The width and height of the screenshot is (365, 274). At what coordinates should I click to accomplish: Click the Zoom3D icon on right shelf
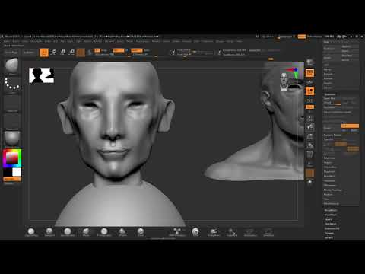click(x=309, y=136)
